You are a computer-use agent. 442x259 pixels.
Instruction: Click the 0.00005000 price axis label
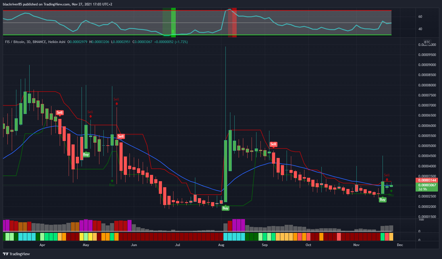(427, 146)
